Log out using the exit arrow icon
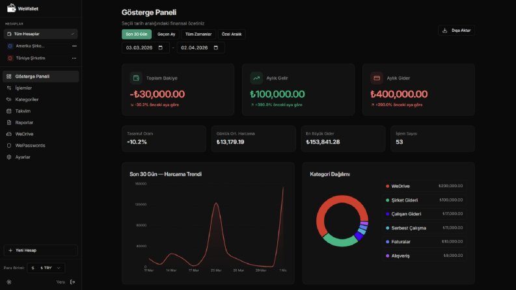Image resolution: width=516 pixels, height=290 pixels. tap(73, 282)
